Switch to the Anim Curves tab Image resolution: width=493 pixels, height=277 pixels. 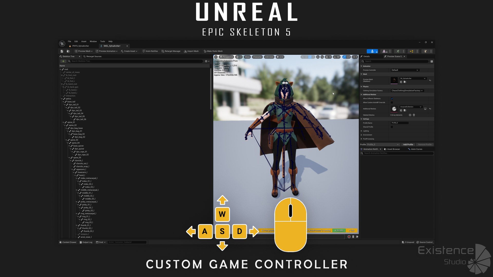click(x=415, y=149)
